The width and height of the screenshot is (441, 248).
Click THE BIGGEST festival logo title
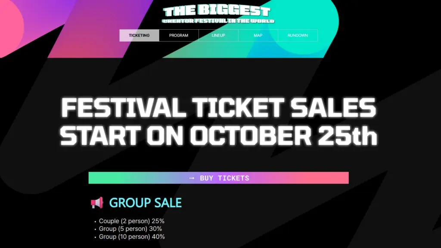point(217,10)
